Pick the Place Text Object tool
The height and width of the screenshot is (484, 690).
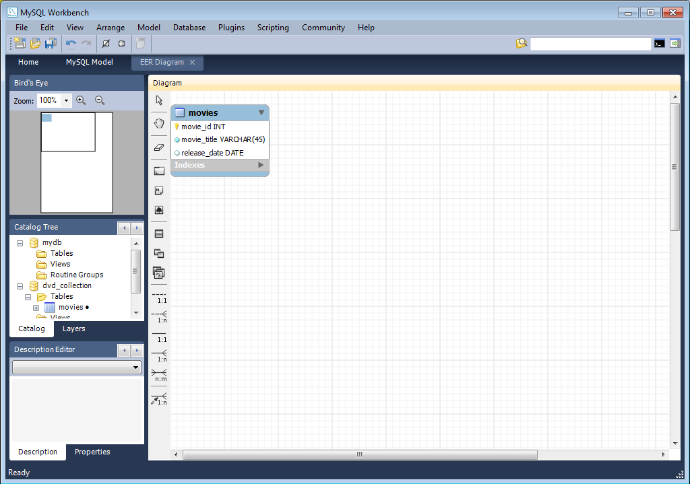click(x=159, y=191)
